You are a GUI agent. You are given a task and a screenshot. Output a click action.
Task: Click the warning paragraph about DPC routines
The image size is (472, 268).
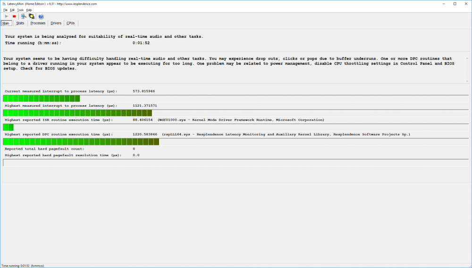point(229,64)
